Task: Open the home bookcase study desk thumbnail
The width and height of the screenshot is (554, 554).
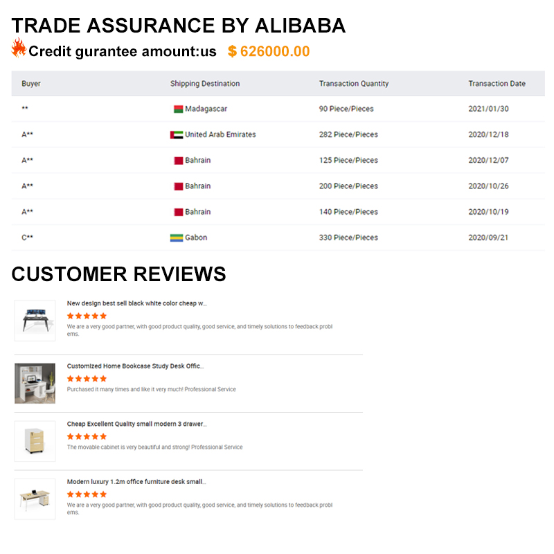Action: 35,384
